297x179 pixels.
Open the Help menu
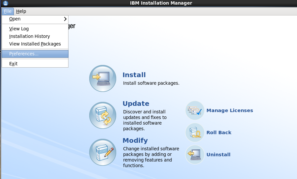(21, 12)
